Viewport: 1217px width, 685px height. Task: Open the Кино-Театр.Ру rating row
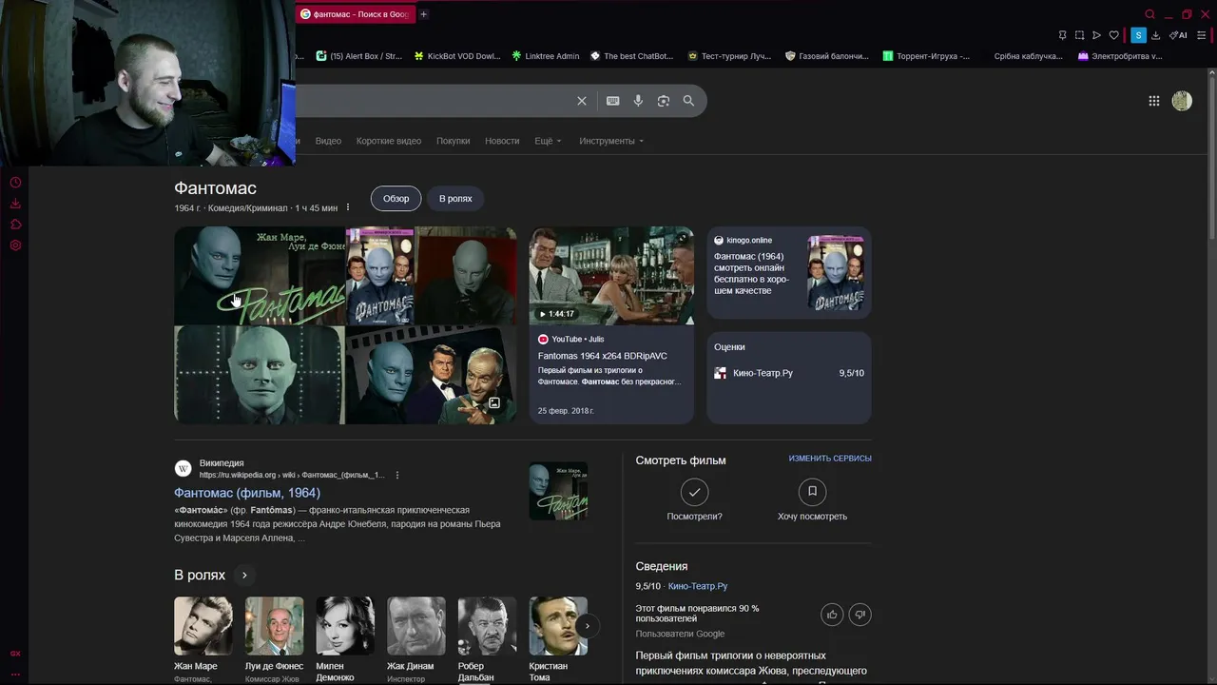pyautogui.click(x=789, y=373)
